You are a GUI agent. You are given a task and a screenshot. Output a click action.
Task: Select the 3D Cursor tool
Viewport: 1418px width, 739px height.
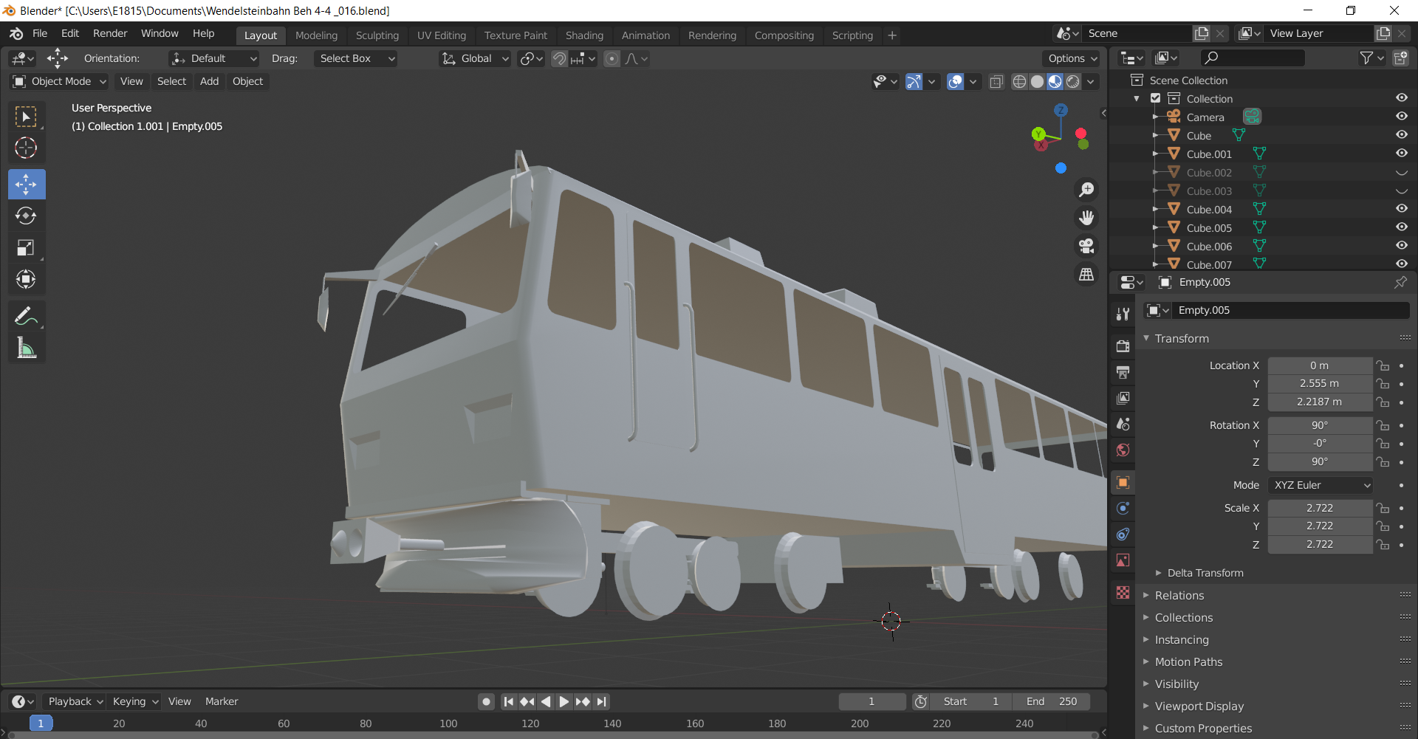[26, 148]
